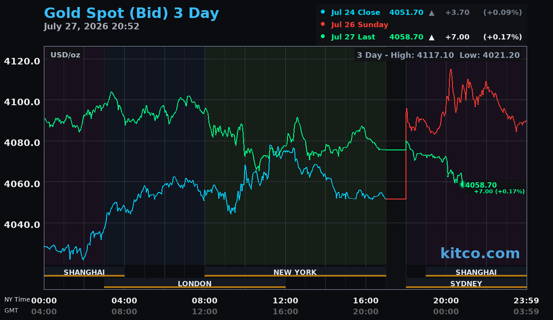Click the GMT 03:59 tick label
The height and width of the screenshot is (320, 553).
tap(526, 312)
